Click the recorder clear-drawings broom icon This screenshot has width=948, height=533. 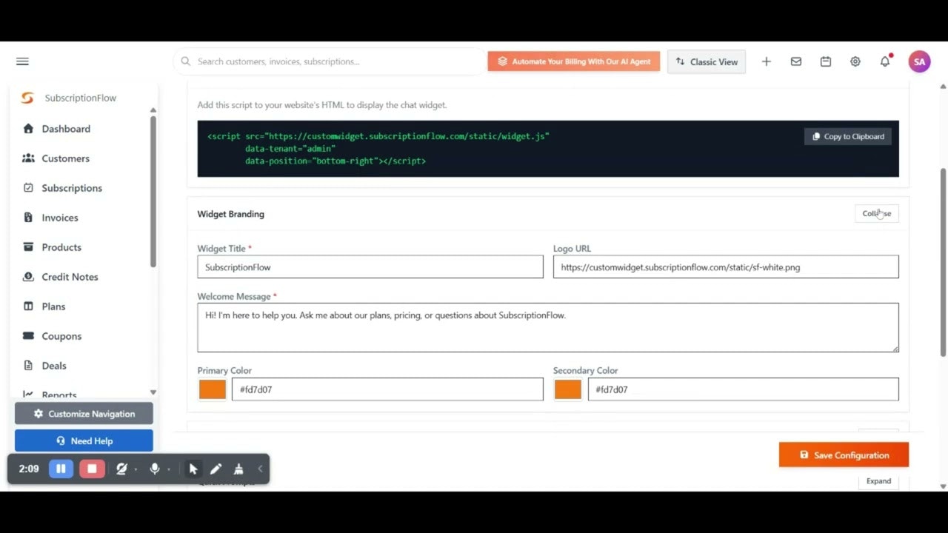click(238, 469)
